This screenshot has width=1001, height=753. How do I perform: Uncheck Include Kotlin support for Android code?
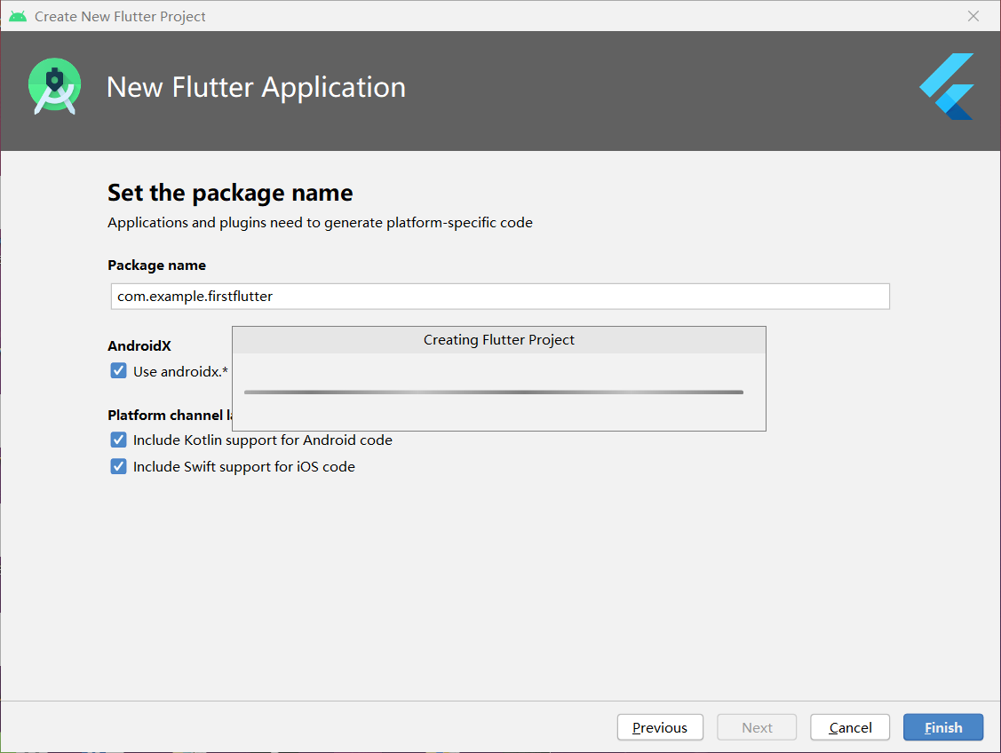(x=119, y=440)
